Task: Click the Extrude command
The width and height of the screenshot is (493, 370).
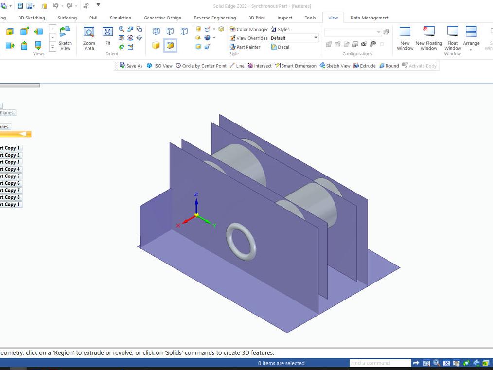Action: (x=365, y=66)
